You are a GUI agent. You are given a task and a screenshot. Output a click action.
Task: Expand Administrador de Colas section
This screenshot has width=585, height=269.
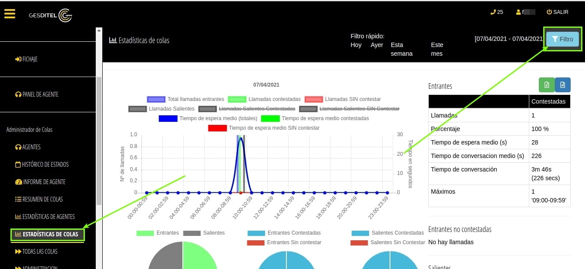click(x=29, y=130)
